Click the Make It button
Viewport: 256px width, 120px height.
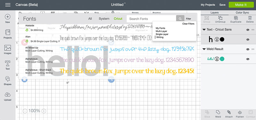click(x=241, y=5)
